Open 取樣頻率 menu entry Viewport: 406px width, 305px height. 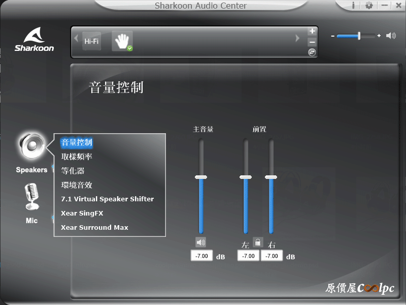click(x=77, y=157)
